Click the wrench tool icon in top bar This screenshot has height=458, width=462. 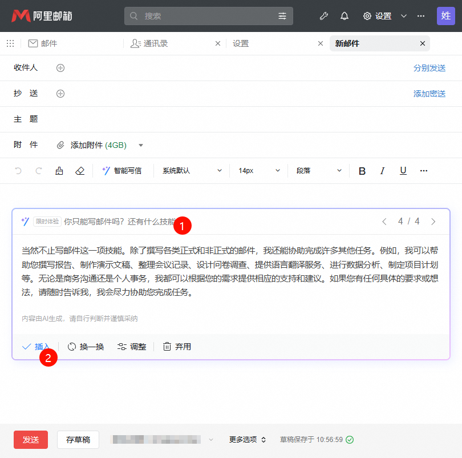pos(323,16)
